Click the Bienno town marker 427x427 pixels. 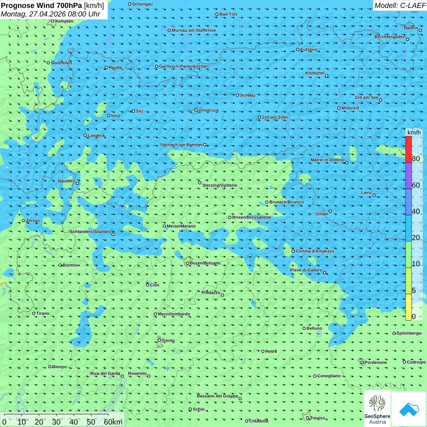point(50,367)
